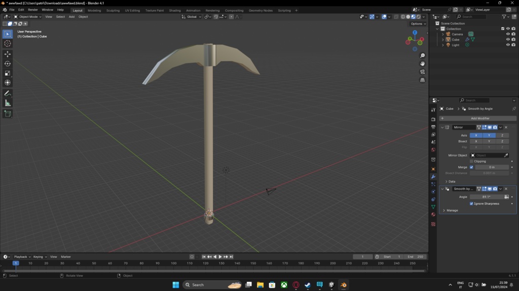Screen dimensions: 519x291
Task: Open Global transform orientation dropdown
Action: click(191, 17)
